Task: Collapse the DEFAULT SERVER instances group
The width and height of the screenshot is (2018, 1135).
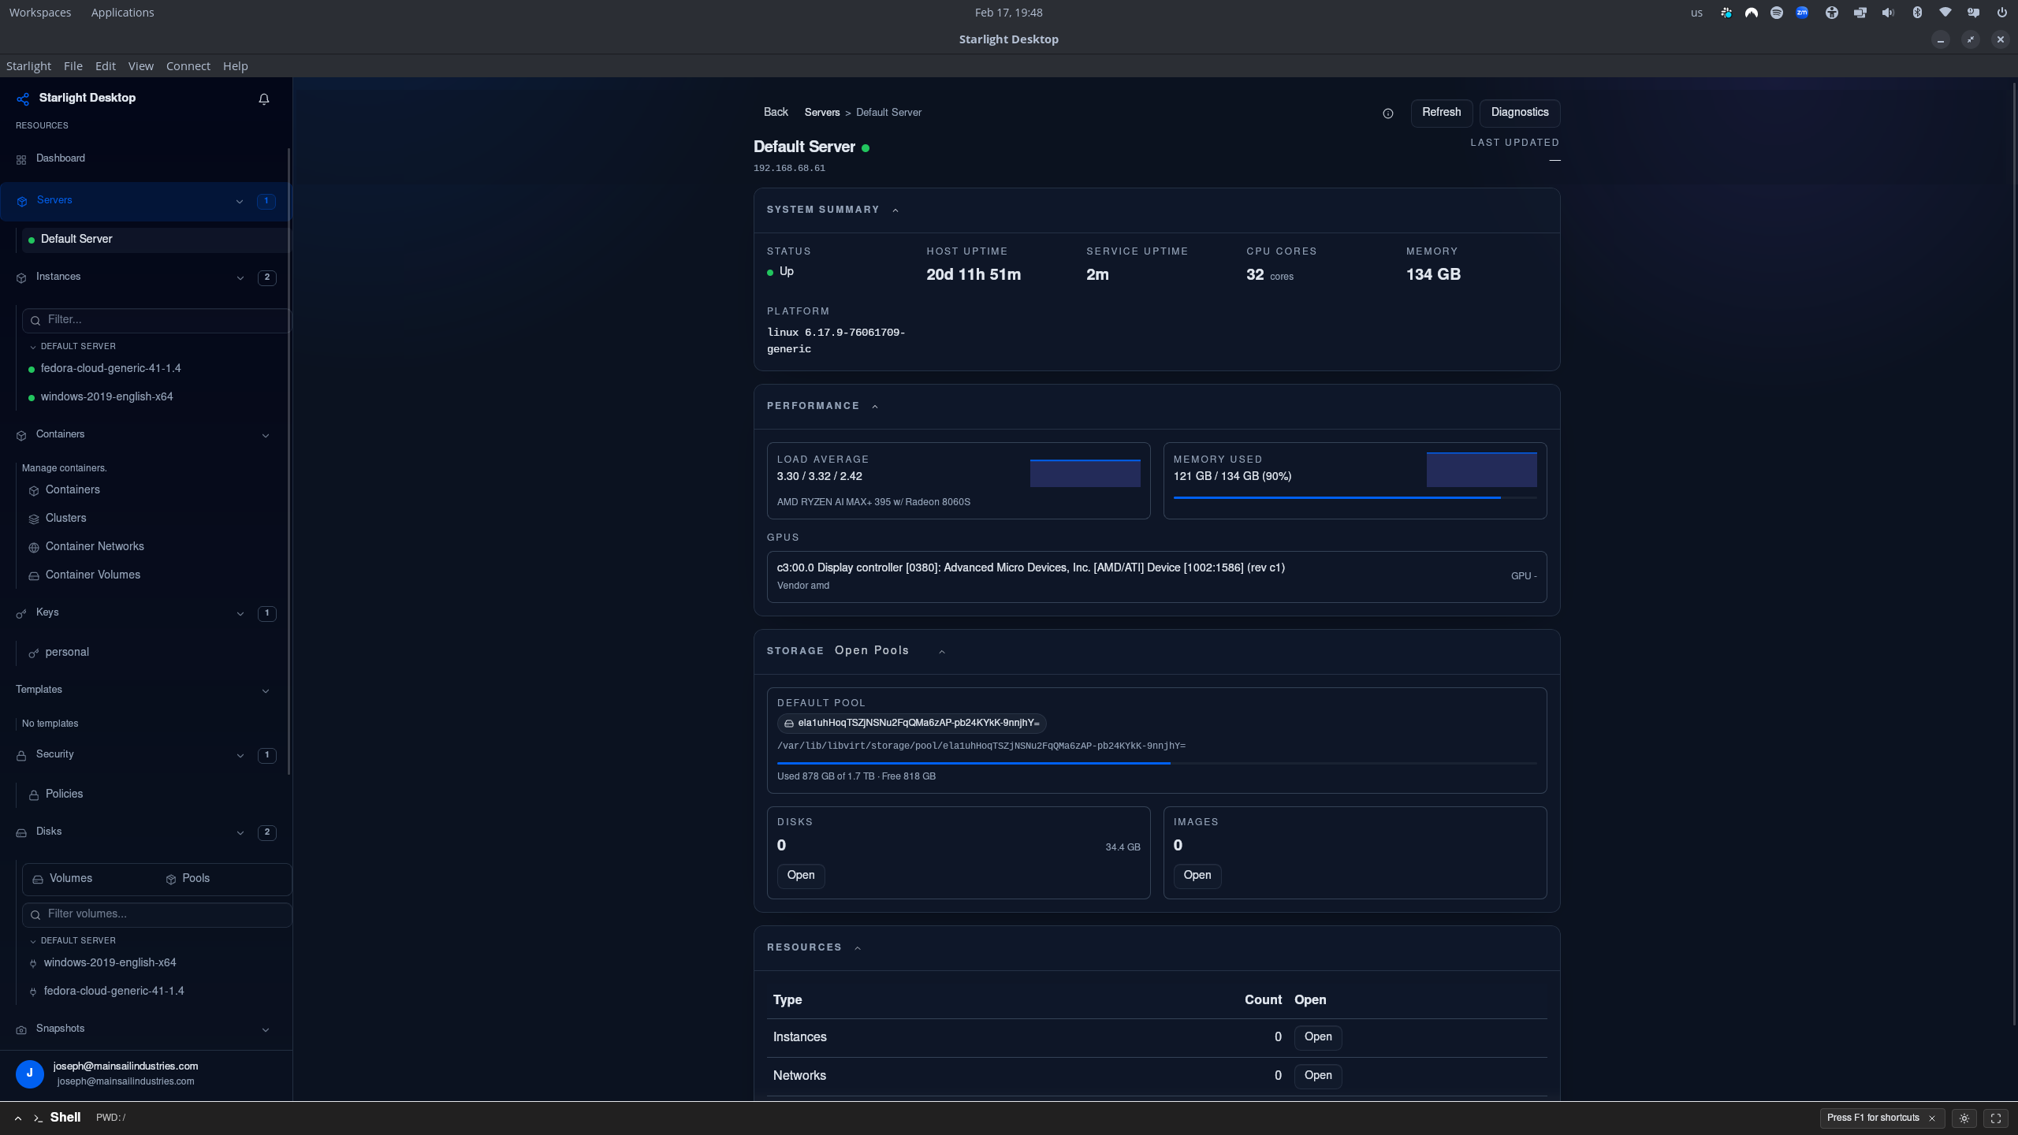Action: pyautogui.click(x=33, y=347)
